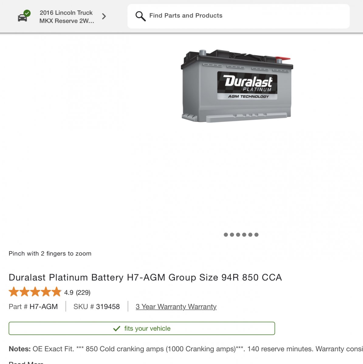Click the Duralast Platinum battery product image
Viewport: 363px width, 364px height.
pos(237,86)
